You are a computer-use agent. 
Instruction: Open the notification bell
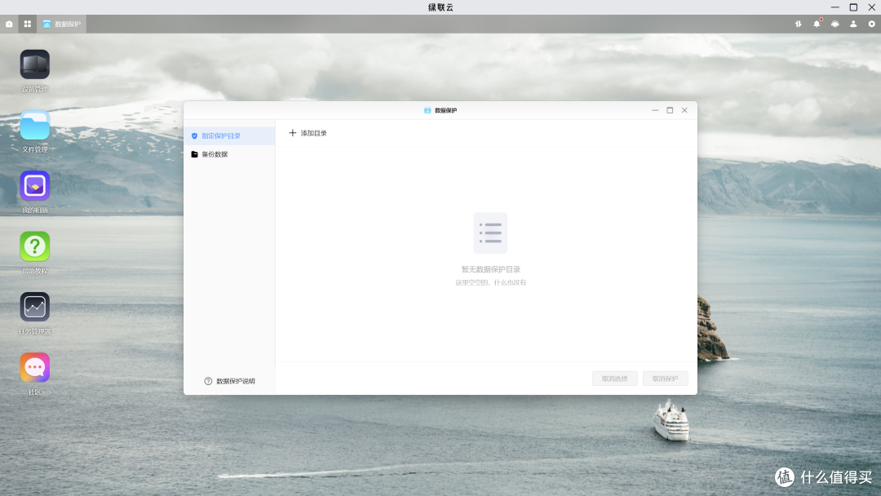(x=817, y=24)
